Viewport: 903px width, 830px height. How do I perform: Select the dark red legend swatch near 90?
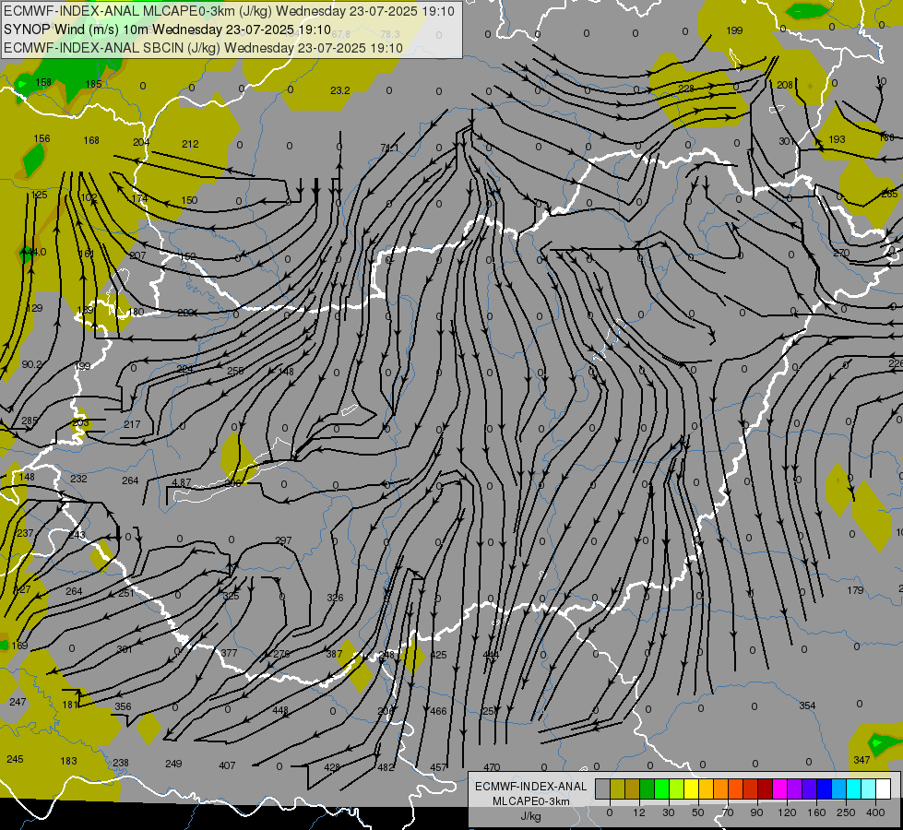coord(766,789)
